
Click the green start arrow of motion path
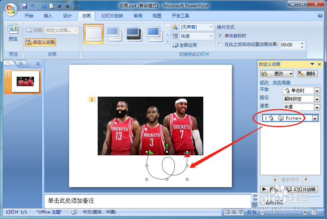pos(151,152)
